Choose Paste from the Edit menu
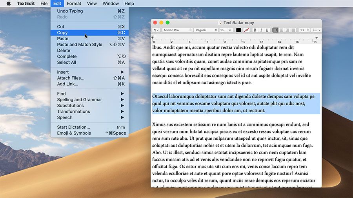Image resolution: width=353 pixels, height=198 pixels. click(x=89, y=39)
